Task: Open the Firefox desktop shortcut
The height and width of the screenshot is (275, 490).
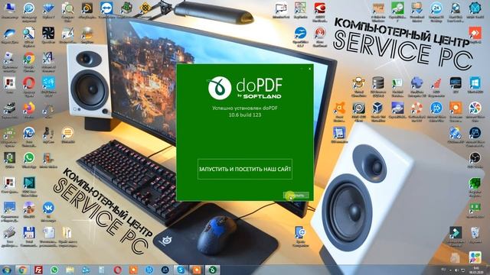Action: (x=29, y=111)
